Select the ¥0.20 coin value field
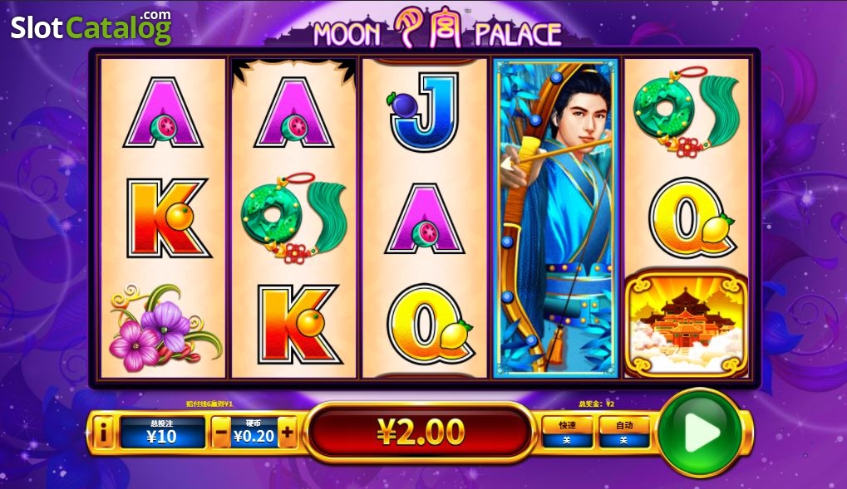 click(254, 433)
